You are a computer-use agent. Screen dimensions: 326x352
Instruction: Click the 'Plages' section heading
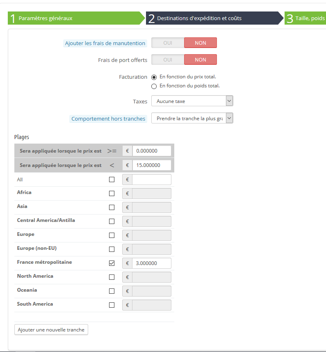(22, 137)
